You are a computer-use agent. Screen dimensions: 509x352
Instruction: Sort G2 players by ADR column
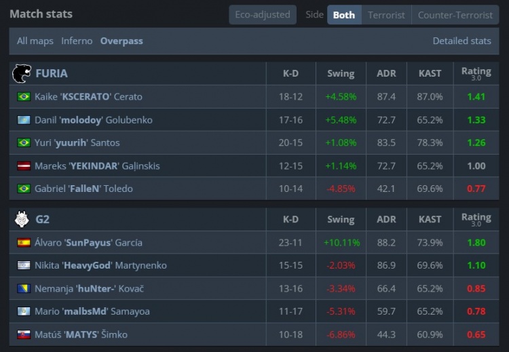(386, 219)
